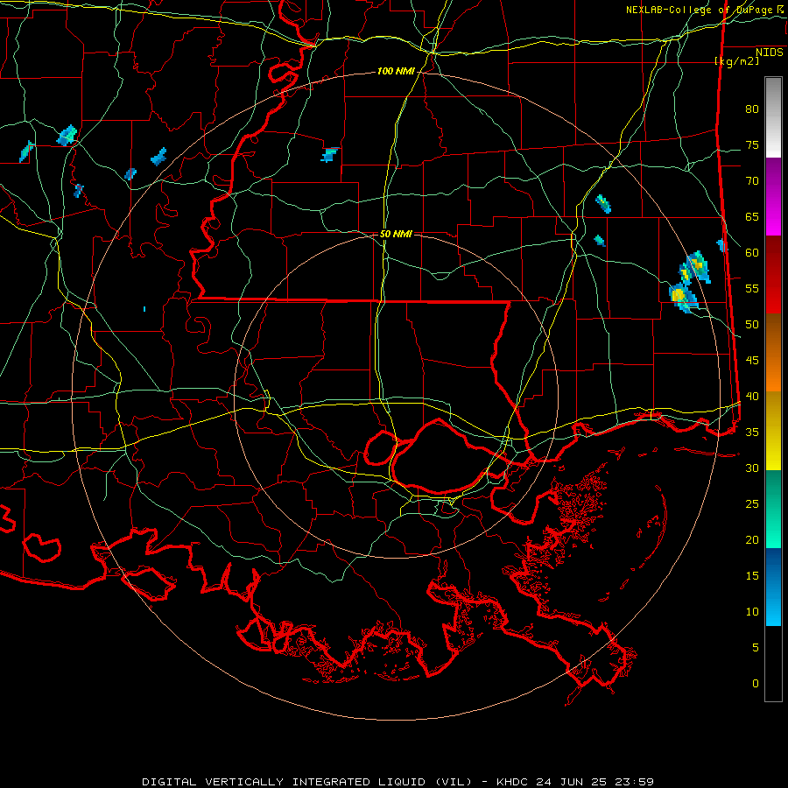Click the scale value 30
This screenshot has width=788, height=788.
click(752, 468)
